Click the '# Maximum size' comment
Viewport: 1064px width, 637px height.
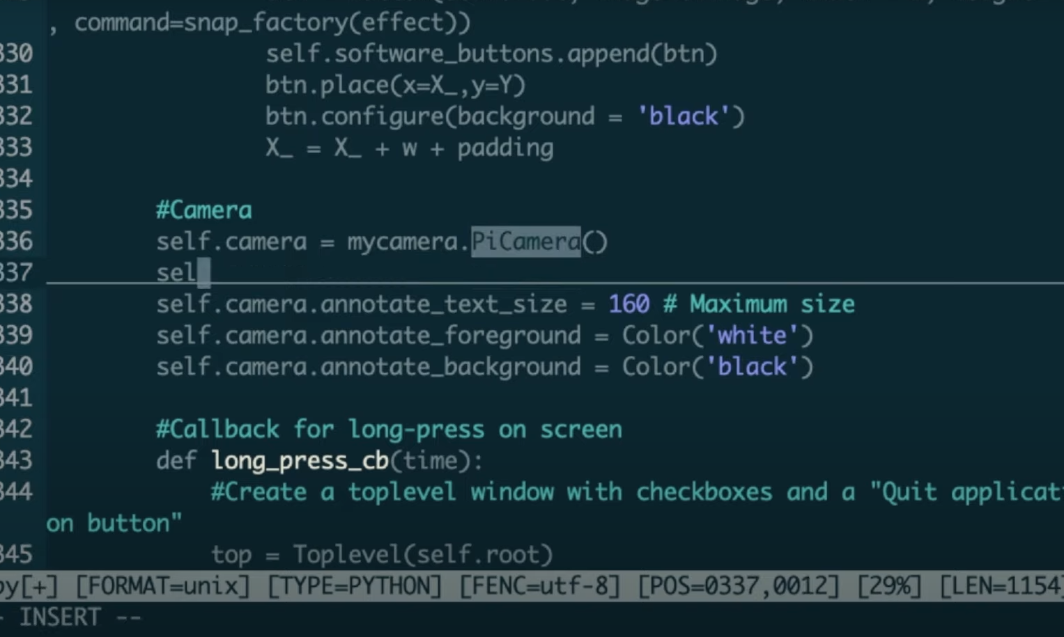(759, 304)
